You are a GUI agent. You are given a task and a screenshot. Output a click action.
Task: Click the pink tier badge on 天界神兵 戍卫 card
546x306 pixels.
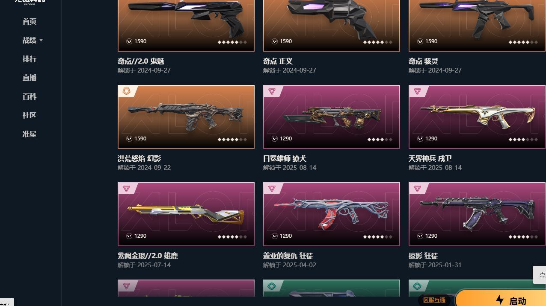[417, 91]
